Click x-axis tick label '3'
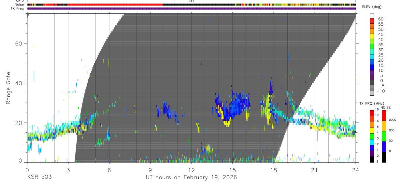The image size is (400, 184). click(x=68, y=170)
